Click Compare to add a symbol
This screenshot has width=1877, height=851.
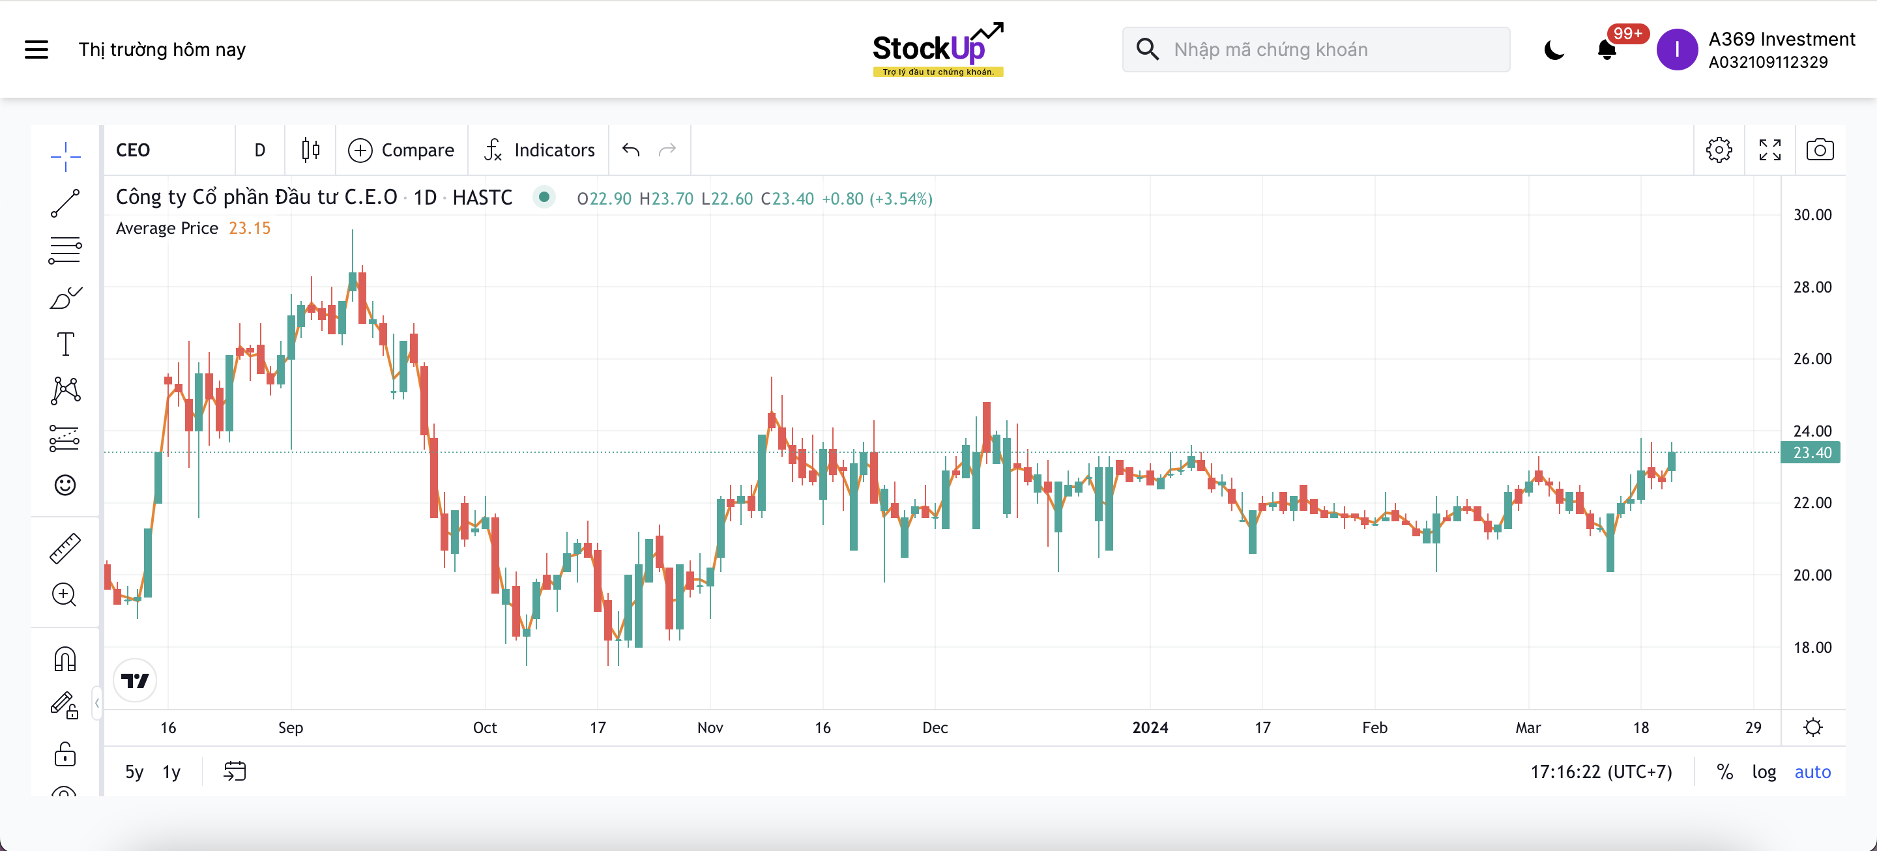click(x=401, y=149)
